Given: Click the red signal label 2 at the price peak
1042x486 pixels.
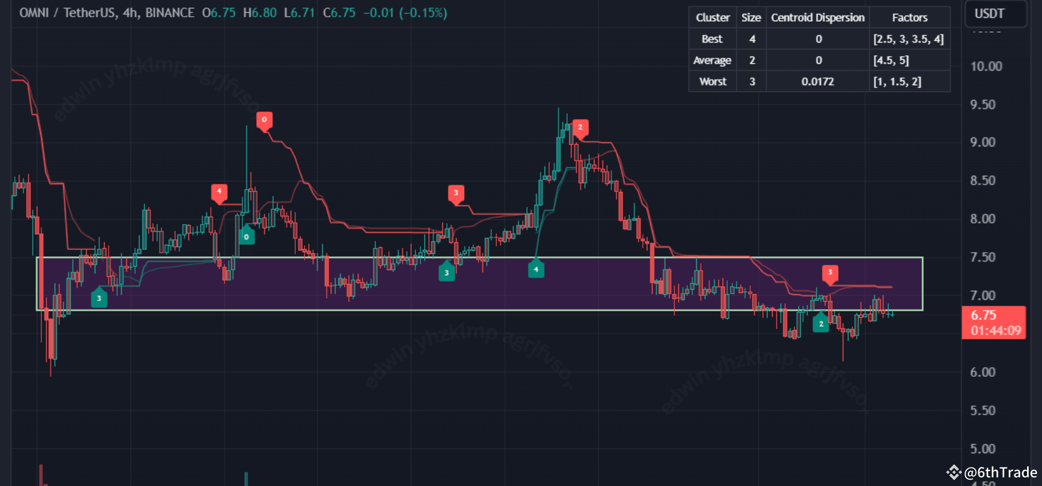Looking at the screenshot, I should click(x=580, y=128).
